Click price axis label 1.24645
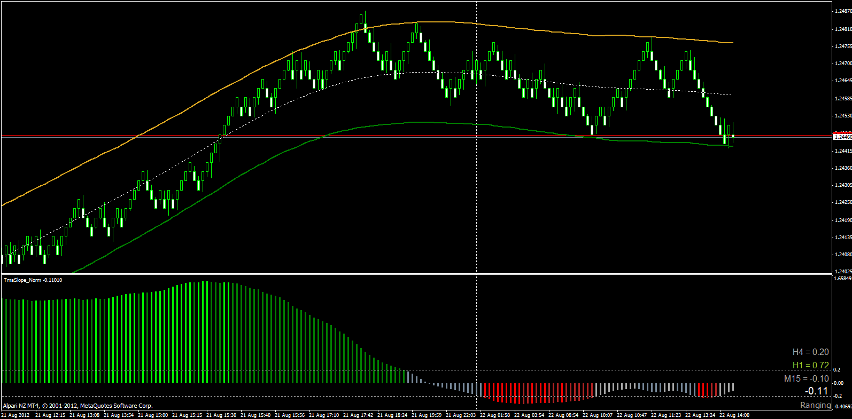This screenshot has height=419, width=852. (843, 80)
